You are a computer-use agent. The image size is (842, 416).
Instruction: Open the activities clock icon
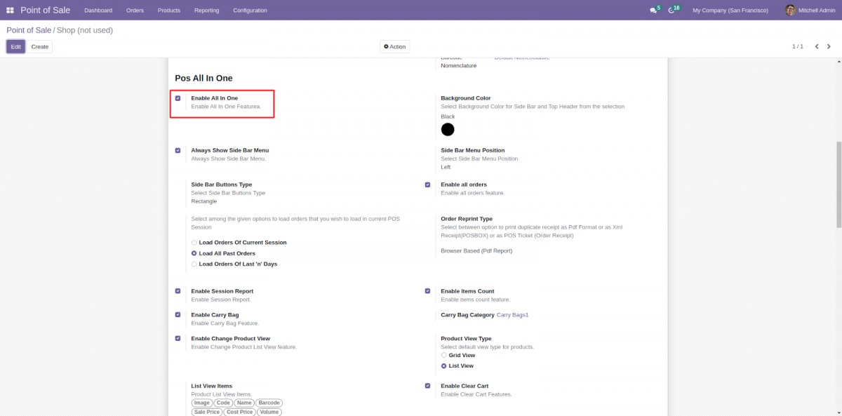click(671, 11)
